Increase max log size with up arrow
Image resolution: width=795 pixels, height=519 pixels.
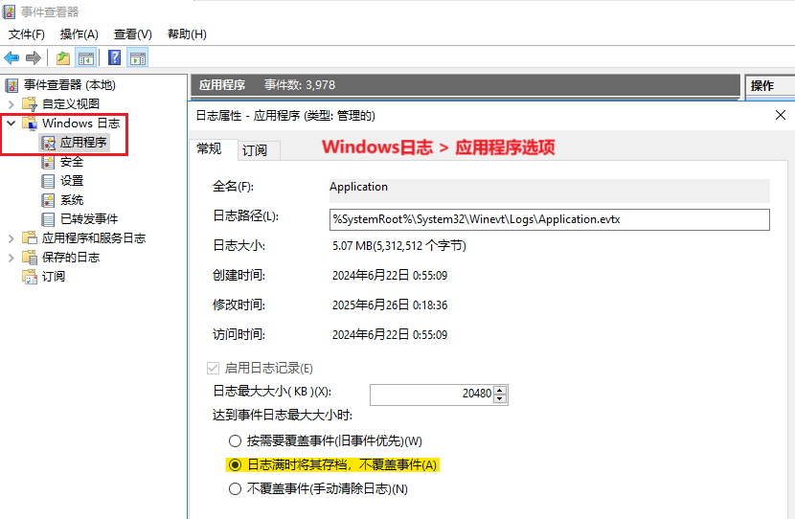tap(500, 391)
